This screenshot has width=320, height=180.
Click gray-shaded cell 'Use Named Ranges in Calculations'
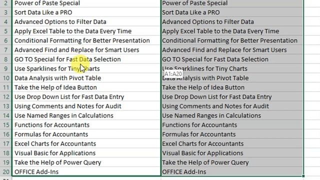pos(232,115)
